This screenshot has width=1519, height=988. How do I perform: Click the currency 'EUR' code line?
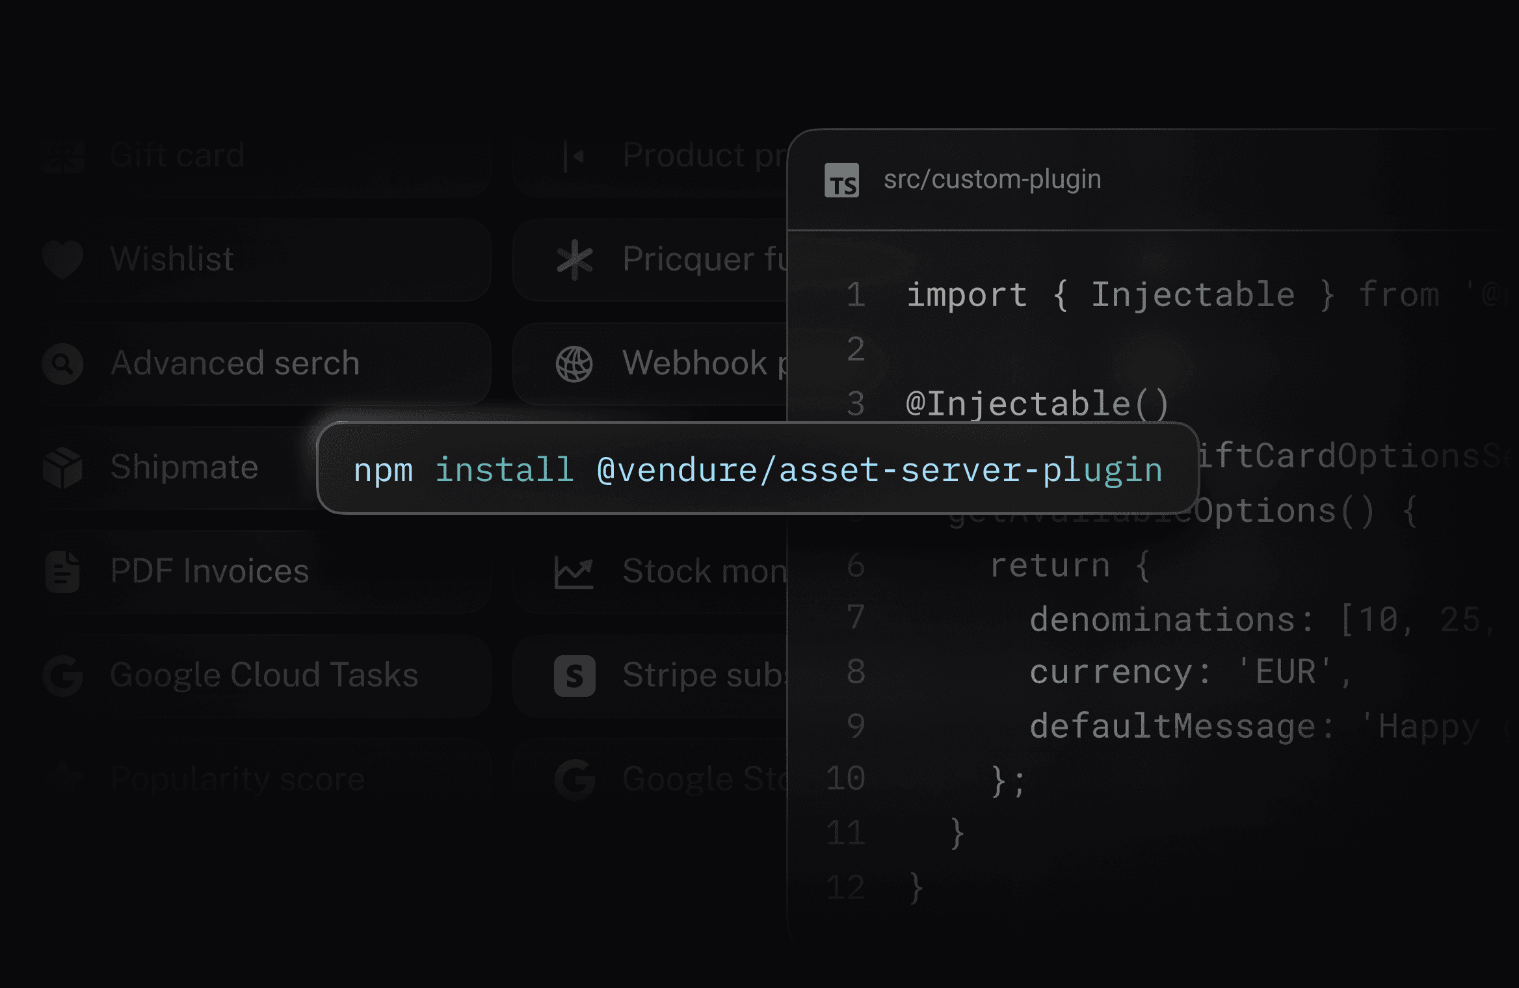1190,671
